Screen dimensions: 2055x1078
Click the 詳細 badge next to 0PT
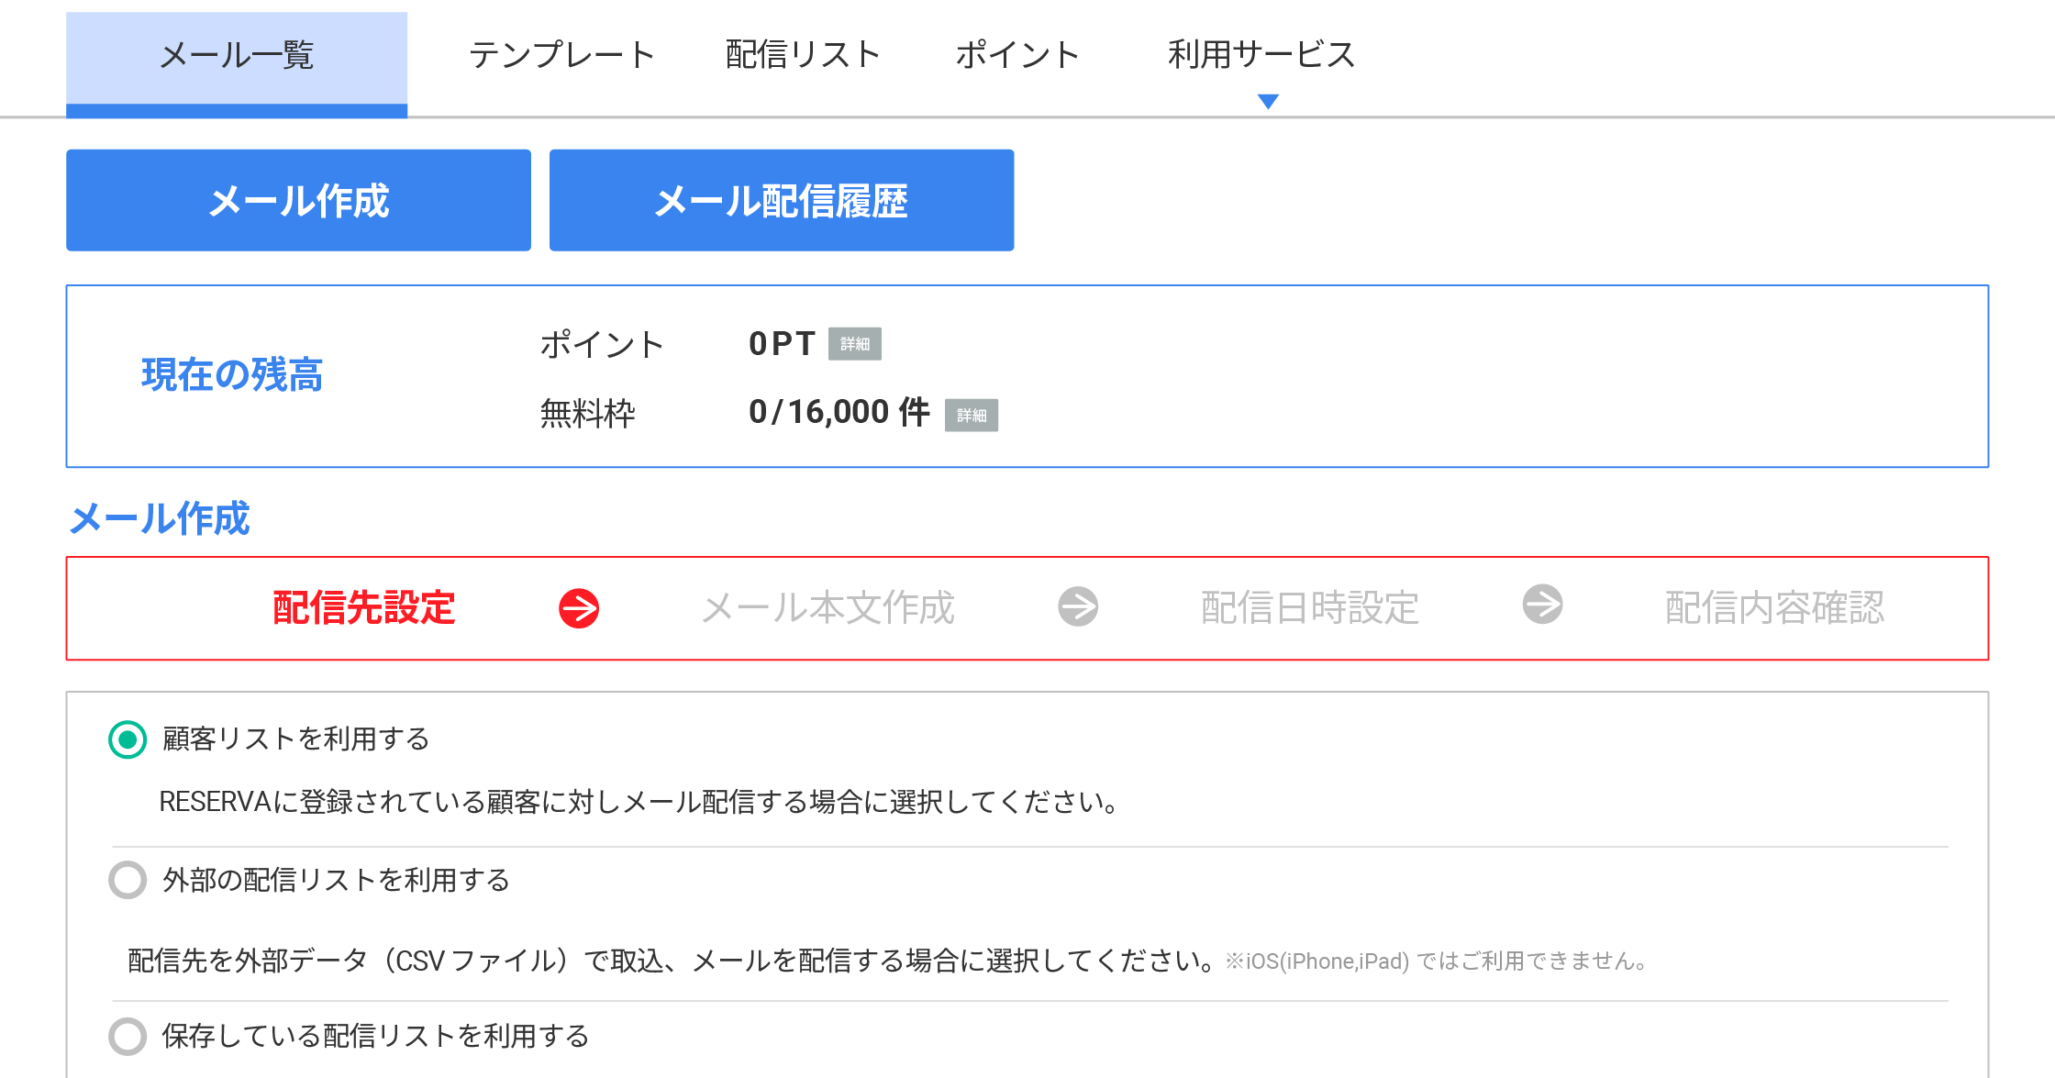pos(854,344)
